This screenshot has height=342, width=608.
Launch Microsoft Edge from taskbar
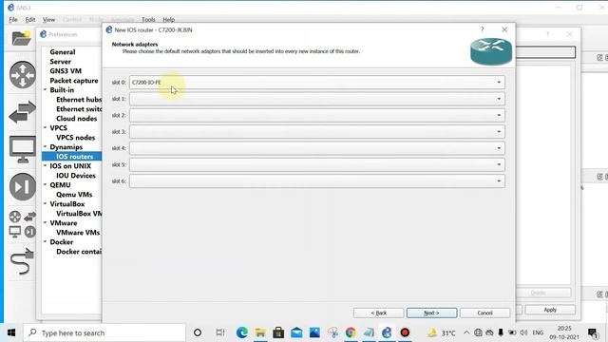[x=242, y=332]
